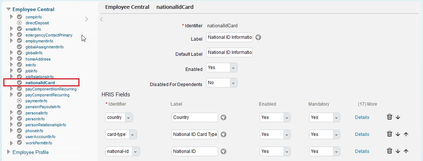423x161 pixels.
Task: Open the Mandatory dropdown in the country row
Action: click(324, 117)
